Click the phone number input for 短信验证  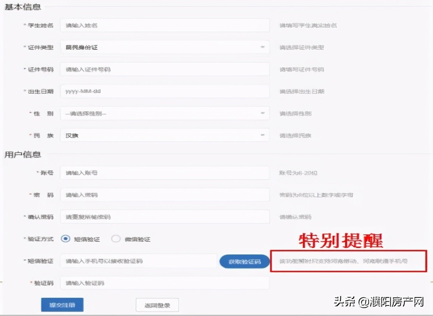point(139,261)
